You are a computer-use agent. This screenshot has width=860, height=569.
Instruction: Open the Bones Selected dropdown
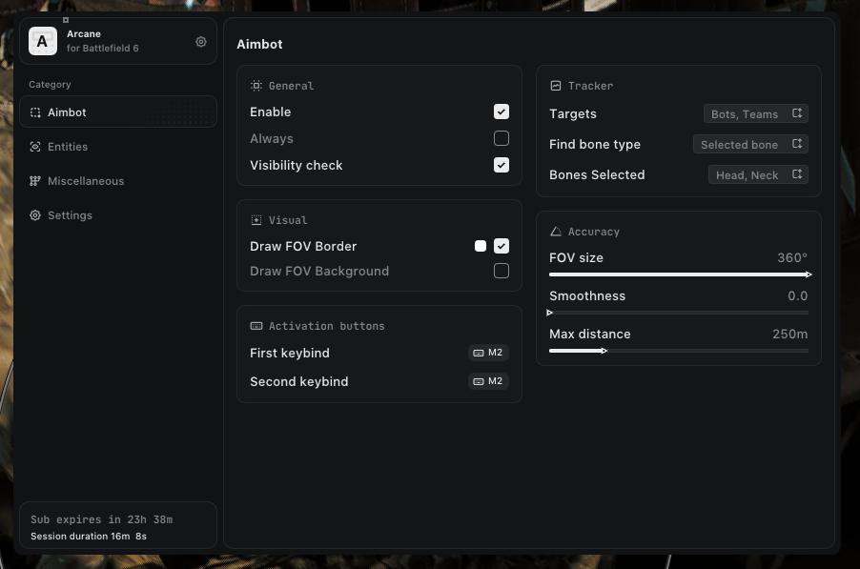[x=759, y=174]
